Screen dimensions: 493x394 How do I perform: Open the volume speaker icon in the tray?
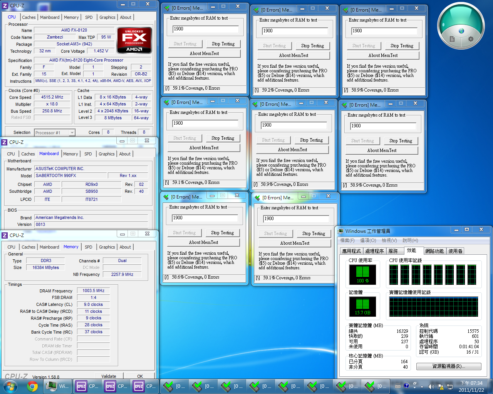pyautogui.click(x=431, y=386)
